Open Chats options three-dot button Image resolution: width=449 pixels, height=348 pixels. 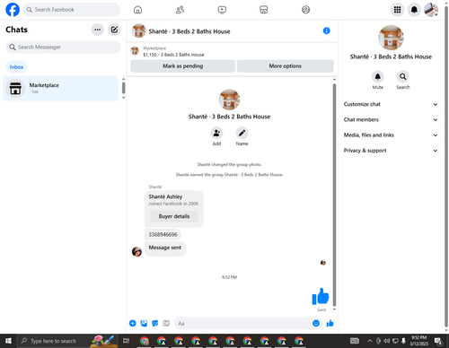pyautogui.click(x=97, y=30)
